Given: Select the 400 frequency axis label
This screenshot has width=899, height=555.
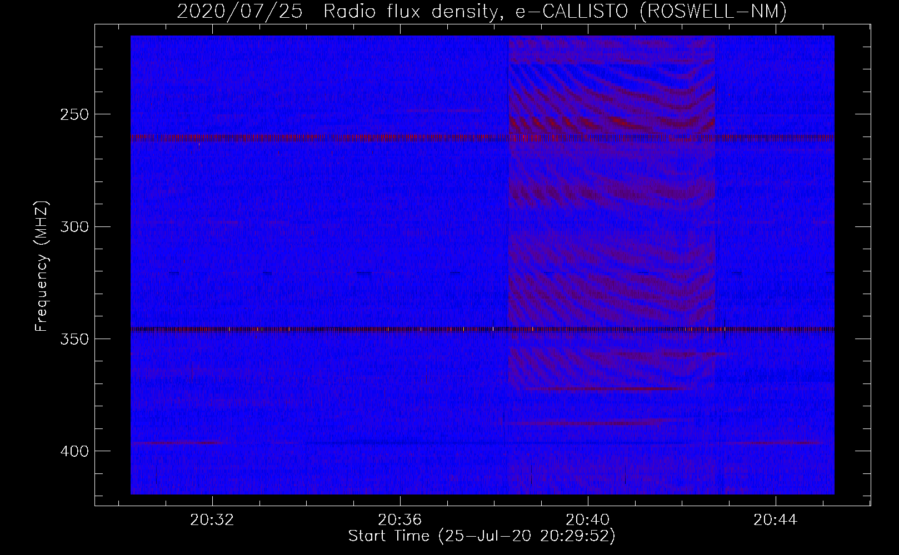Looking at the screenshot, I should (74, 451).
